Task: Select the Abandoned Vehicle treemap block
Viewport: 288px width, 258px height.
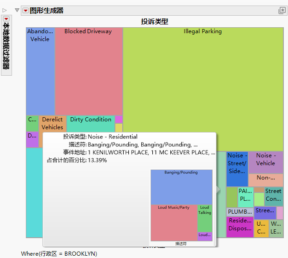Action: coord(41,71)
